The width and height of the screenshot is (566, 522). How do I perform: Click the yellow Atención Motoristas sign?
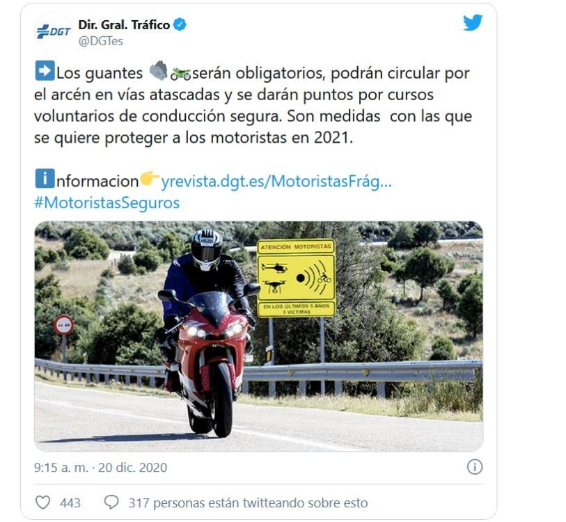[x=296, y=278]
